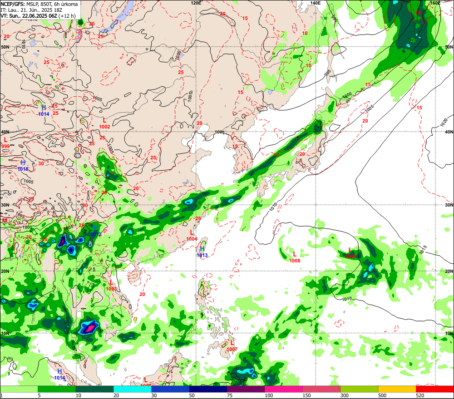Click the red above-520 mm legend swatch
The height and width of the screenshot is (399, 454).
click(435, 389)
